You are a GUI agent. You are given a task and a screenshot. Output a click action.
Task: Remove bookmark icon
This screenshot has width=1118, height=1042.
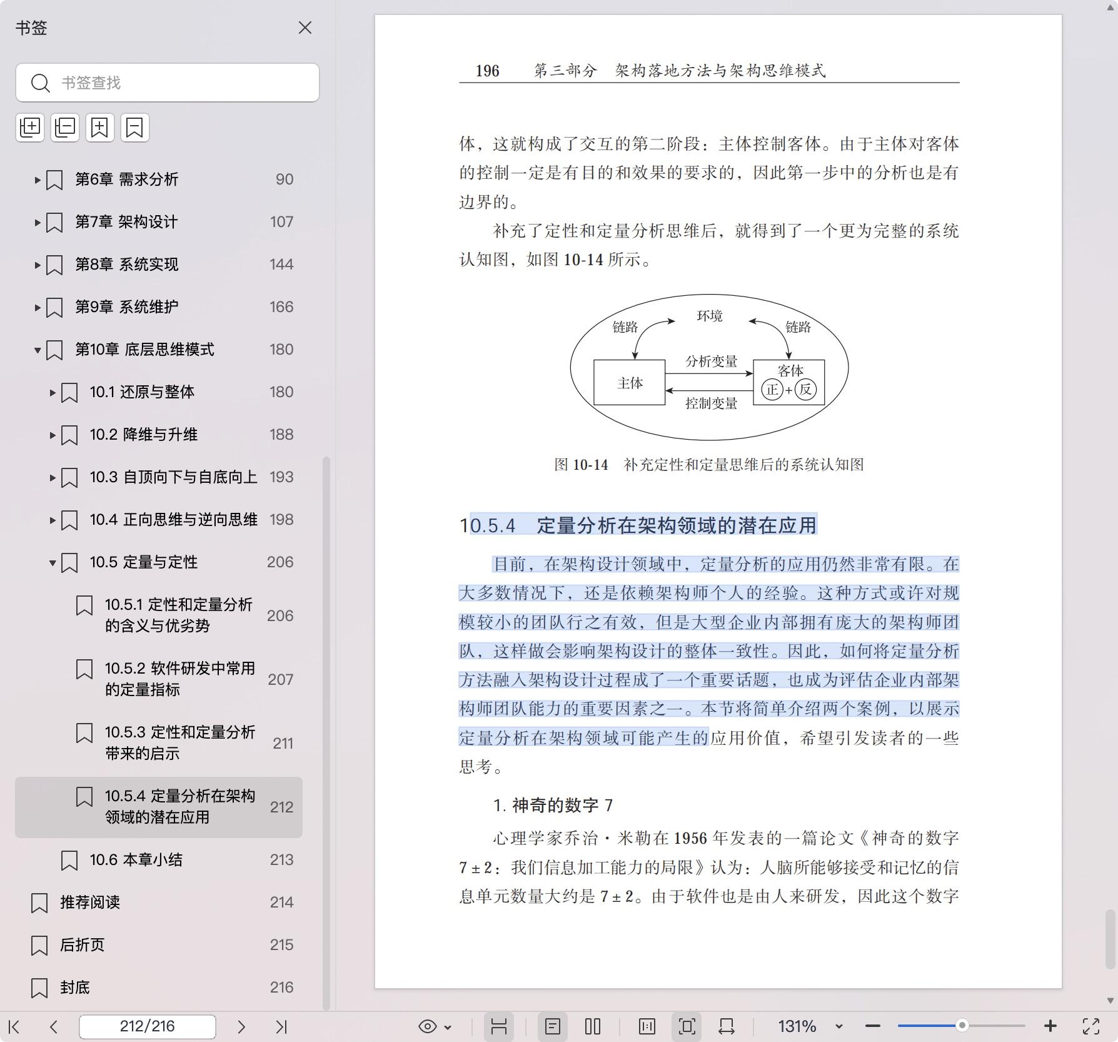(x=135, y=128)
